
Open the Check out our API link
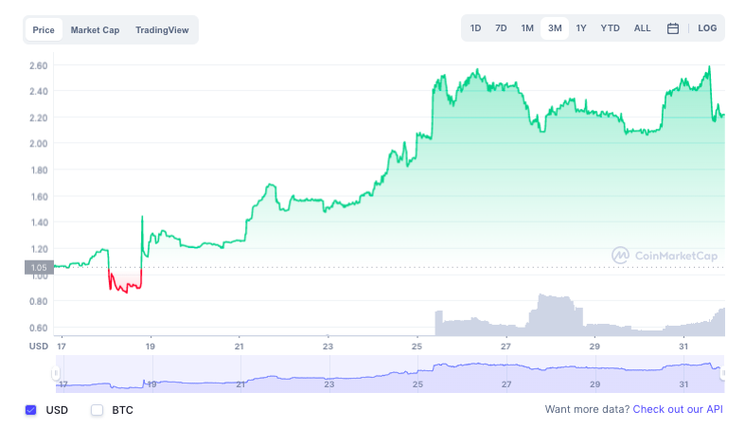(x=678, y=409)
